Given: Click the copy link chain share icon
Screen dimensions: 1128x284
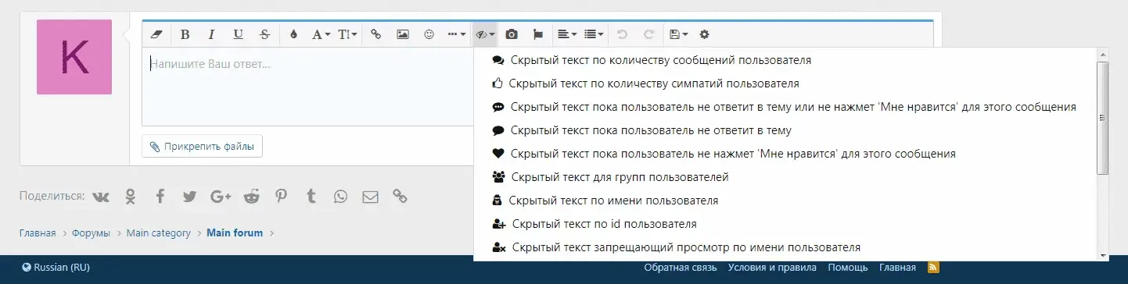Looking at the screenshot, I should coord(400,197).
